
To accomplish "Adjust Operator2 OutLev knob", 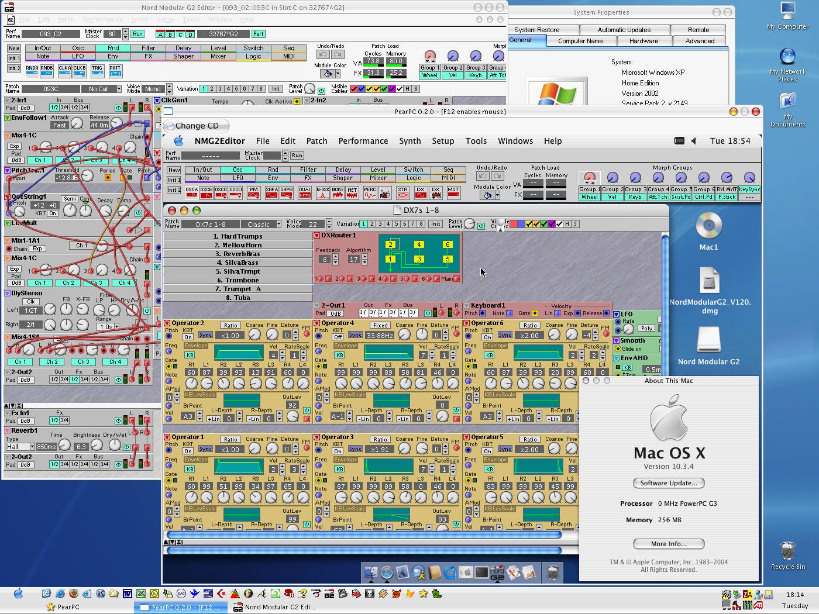I will (x=292, y=416).
